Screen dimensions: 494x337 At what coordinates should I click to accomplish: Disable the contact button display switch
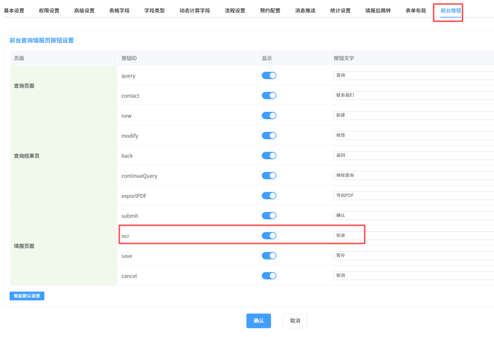pos(269,96)
